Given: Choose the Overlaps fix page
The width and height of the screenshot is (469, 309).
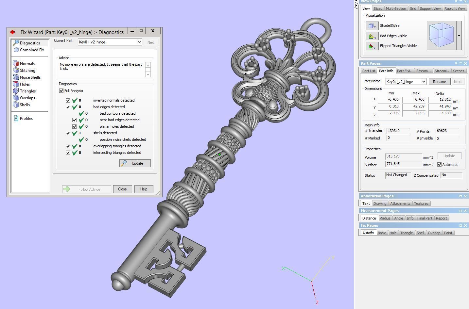Looking at the screenshot, I should tap(27, 98).
